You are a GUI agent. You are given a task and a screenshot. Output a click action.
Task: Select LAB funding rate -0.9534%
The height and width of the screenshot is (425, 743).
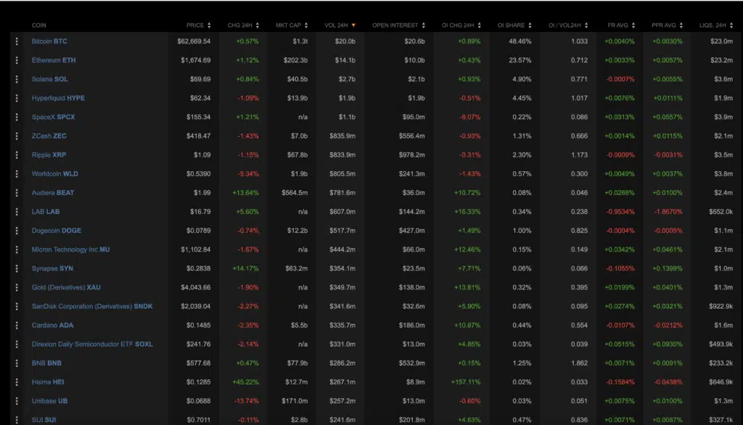620,212
